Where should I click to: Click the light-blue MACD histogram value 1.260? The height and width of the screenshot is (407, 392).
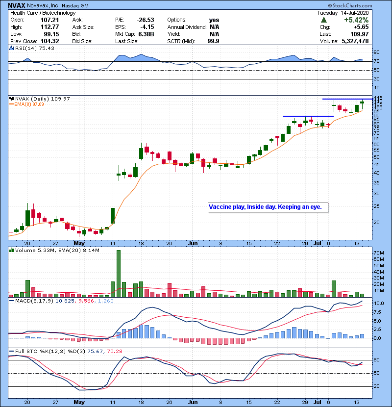[106, 301]
